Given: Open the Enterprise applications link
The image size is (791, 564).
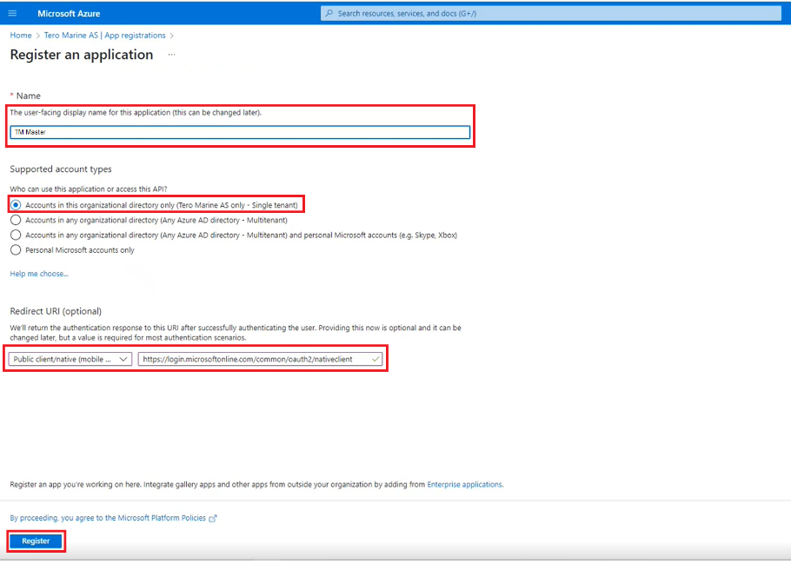Looking at the screenshot, I should point(464,484).
